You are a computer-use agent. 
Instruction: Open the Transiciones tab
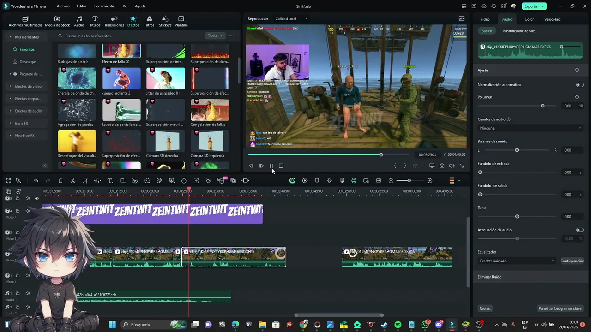114,22
